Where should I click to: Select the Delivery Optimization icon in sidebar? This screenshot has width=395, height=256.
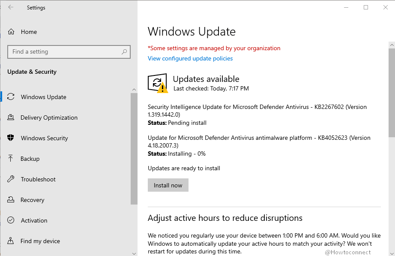12,117
